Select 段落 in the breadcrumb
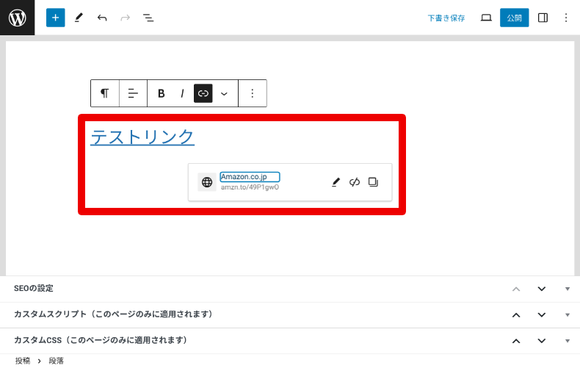This screenshot has width=580, height=368. pyautogui.click(x=57, y=361)
